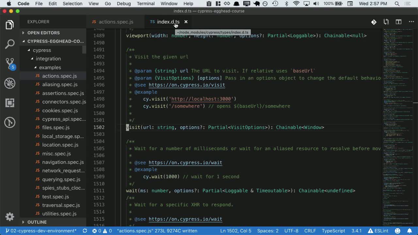Follow the on.cypress.io/visit link
This screenshot has height=235, width=418.
click(186, 85)
